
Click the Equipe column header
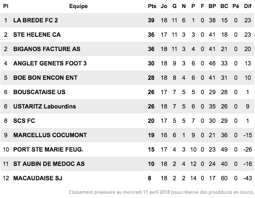tap(78, 6)
